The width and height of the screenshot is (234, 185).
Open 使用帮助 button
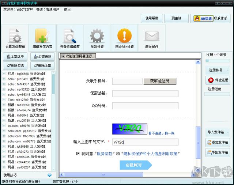152,18
